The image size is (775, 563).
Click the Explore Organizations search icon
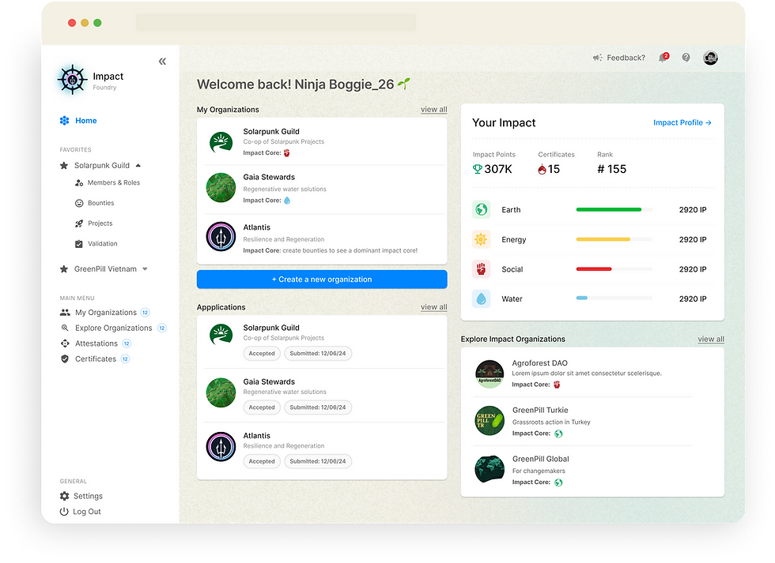pyautogui.click(x=65, y=328)
